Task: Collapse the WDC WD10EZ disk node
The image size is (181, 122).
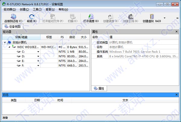Action: click(x=9, y=47)
